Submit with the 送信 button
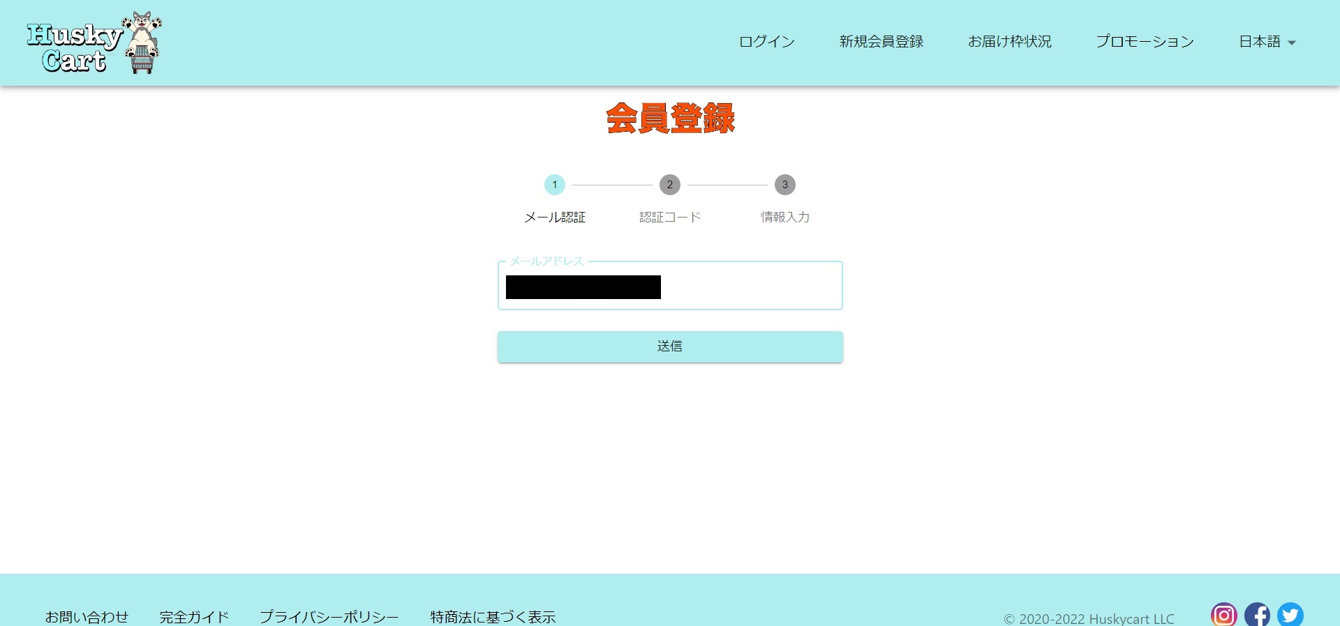This screenshot has height=626, width=1340. pos(670,346)
